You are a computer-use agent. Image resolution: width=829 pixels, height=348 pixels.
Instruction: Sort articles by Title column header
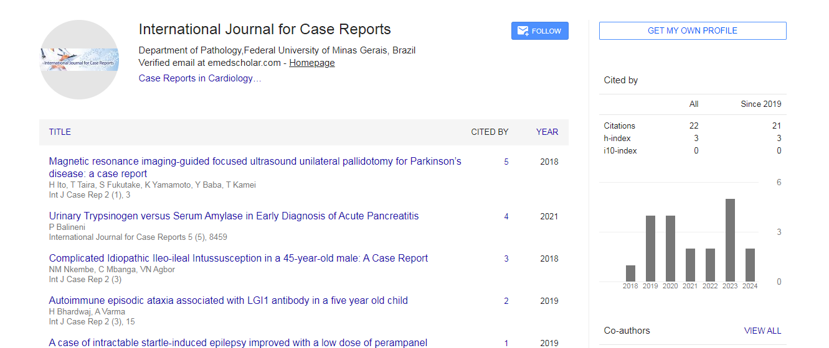click(60, 132)
